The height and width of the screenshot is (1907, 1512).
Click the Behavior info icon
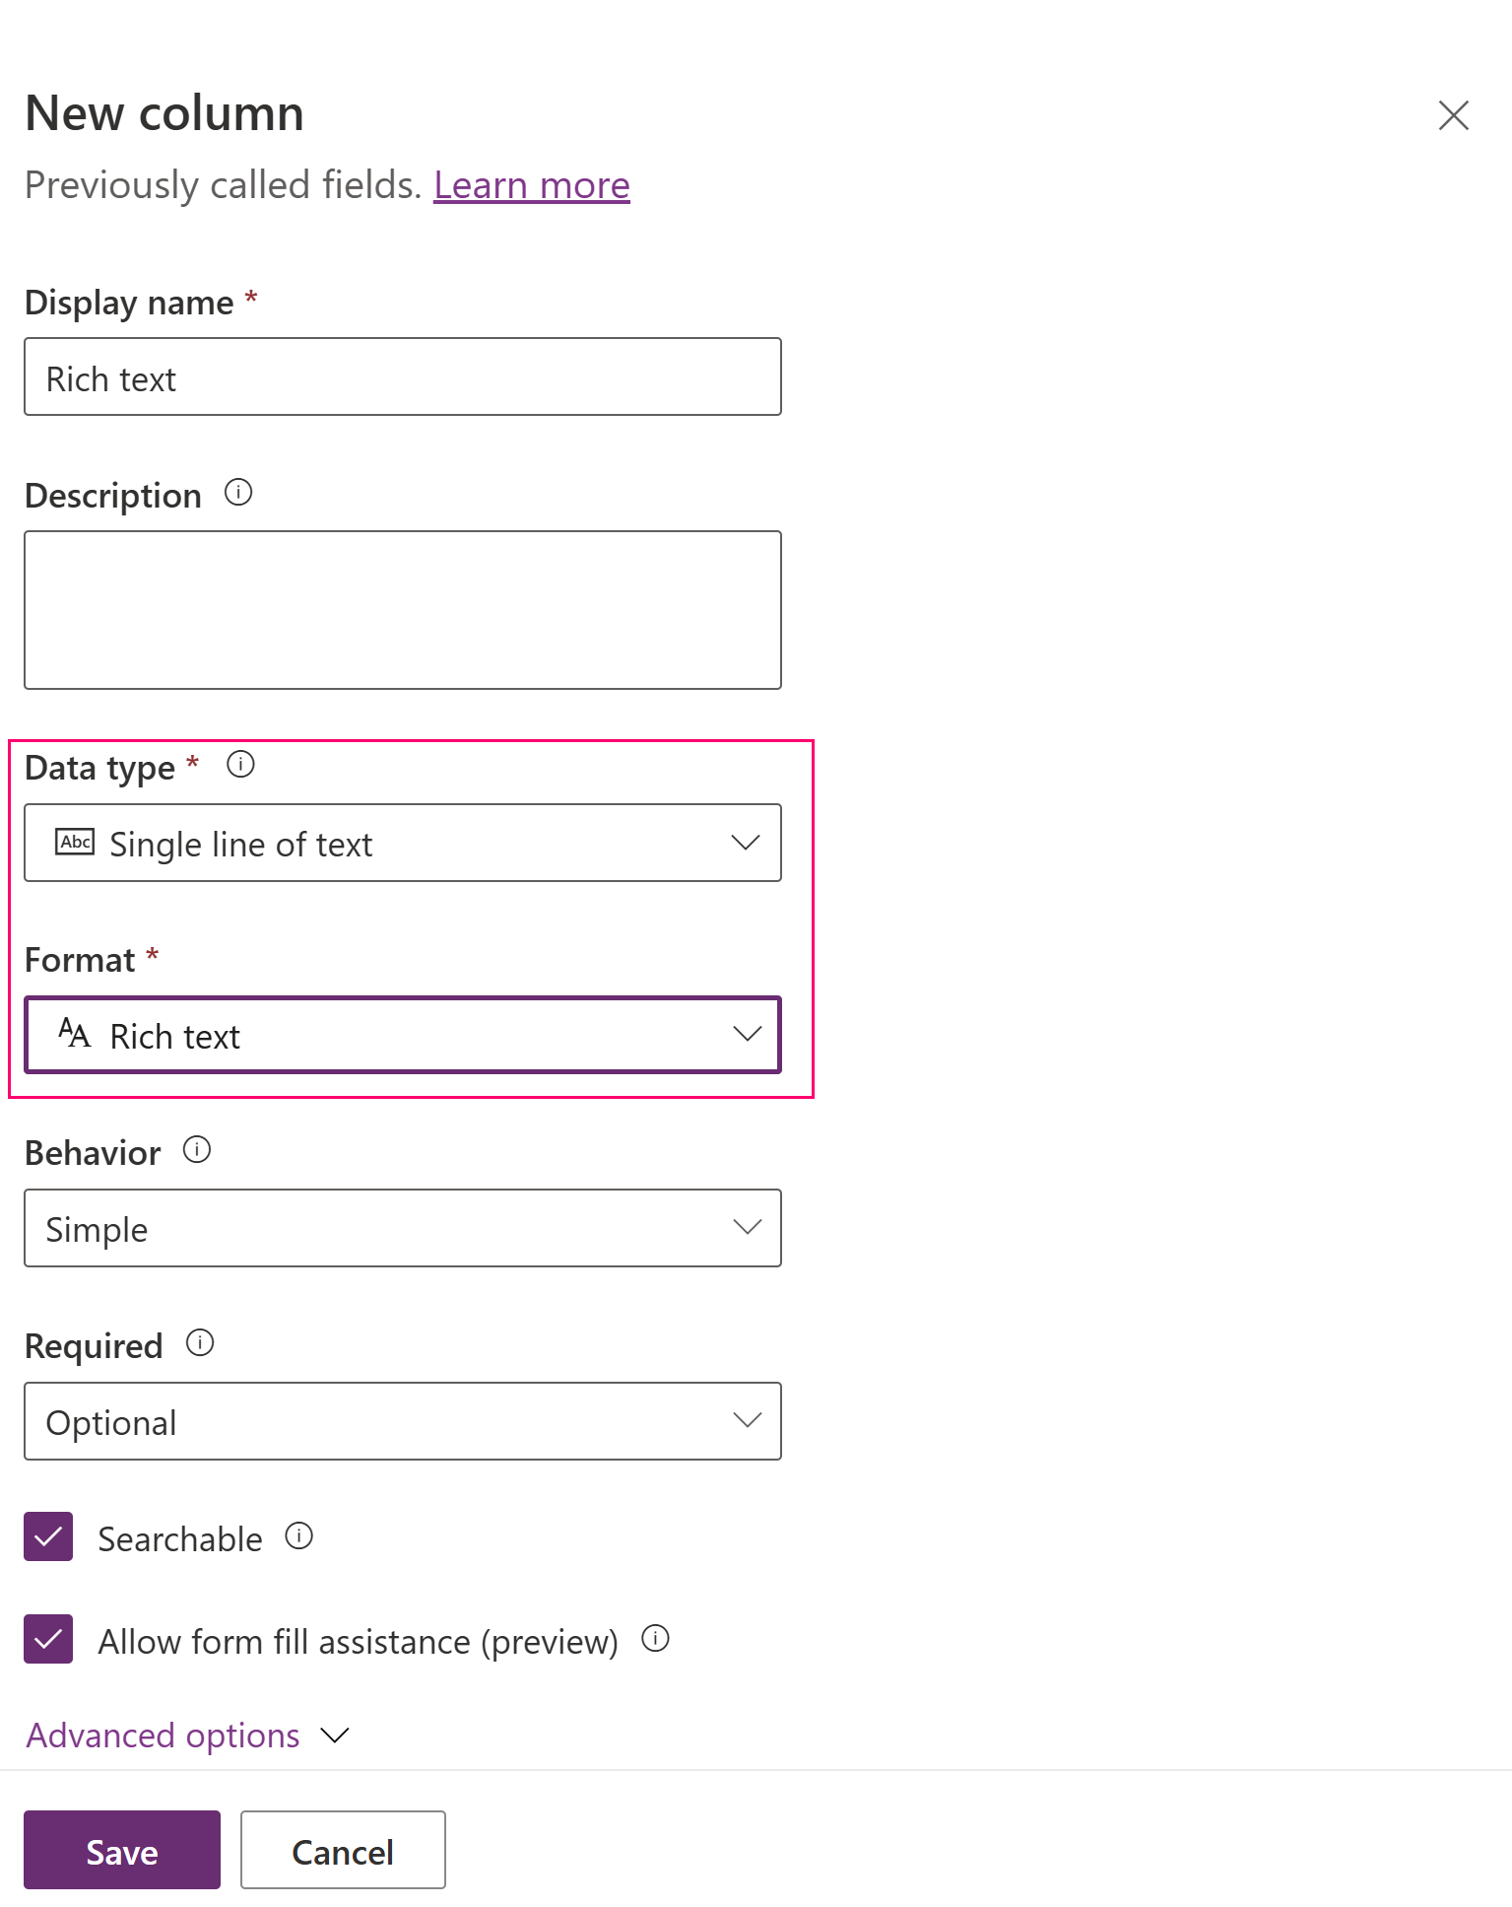click(197, 1149)
